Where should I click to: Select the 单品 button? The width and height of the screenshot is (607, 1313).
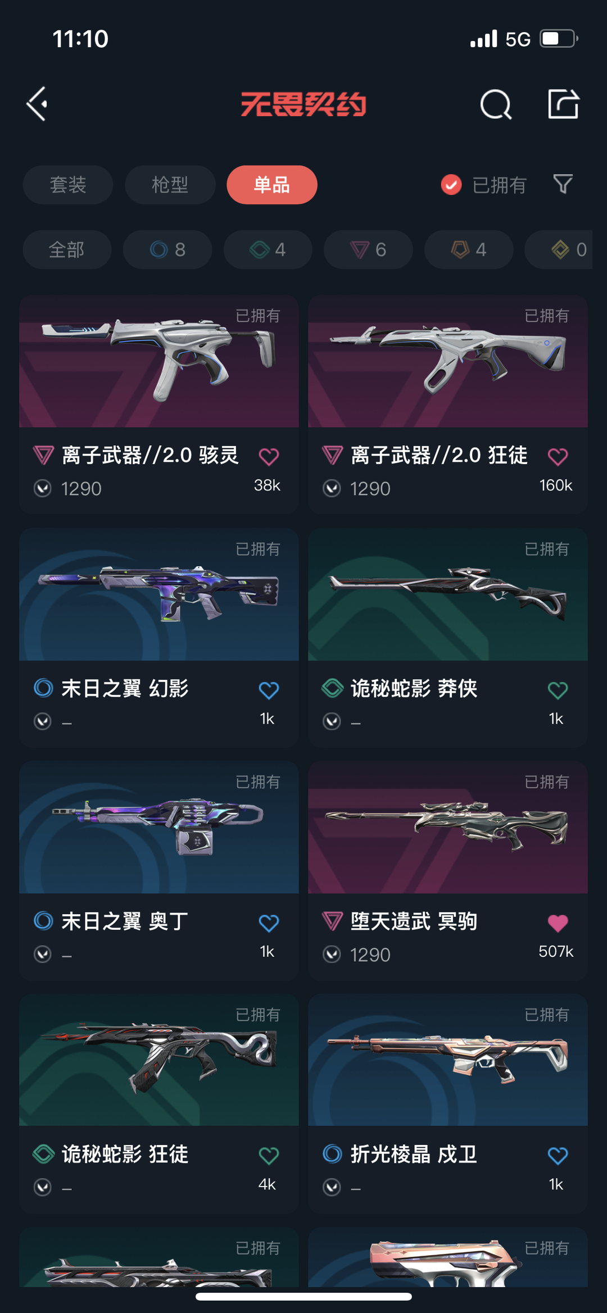coord(272,185)
